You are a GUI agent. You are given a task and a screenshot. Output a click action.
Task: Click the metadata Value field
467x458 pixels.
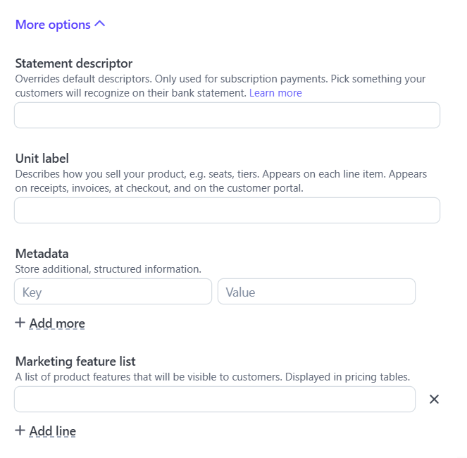316,292
